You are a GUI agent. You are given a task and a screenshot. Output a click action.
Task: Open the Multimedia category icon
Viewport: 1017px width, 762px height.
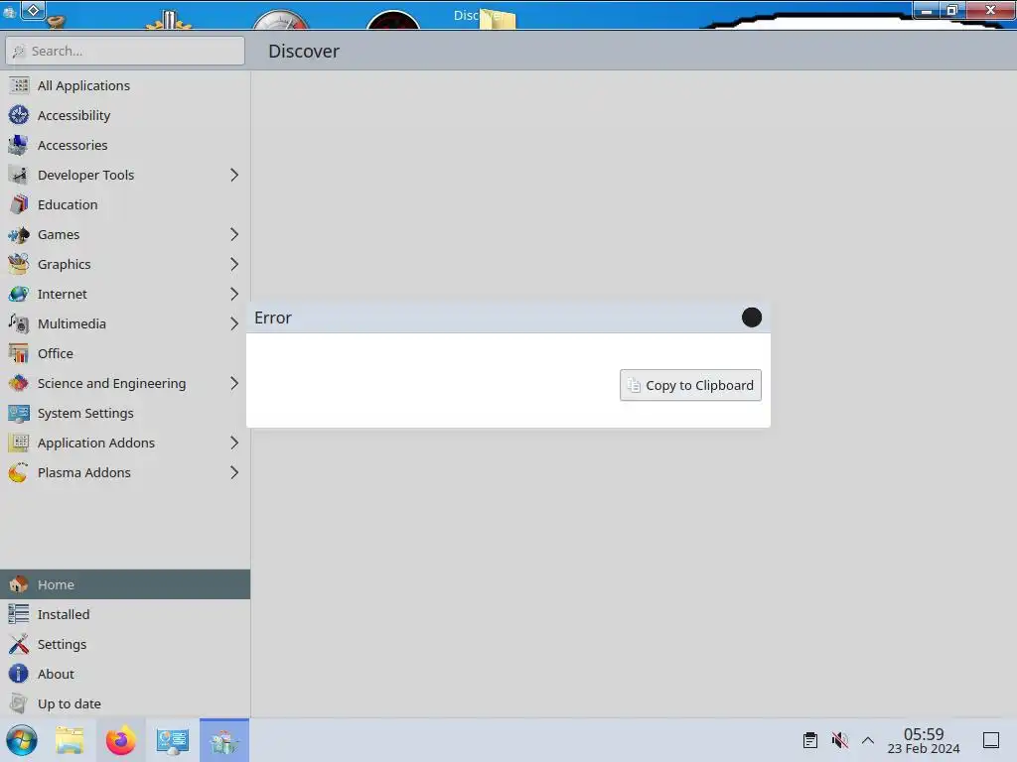(x=19, y=324)
